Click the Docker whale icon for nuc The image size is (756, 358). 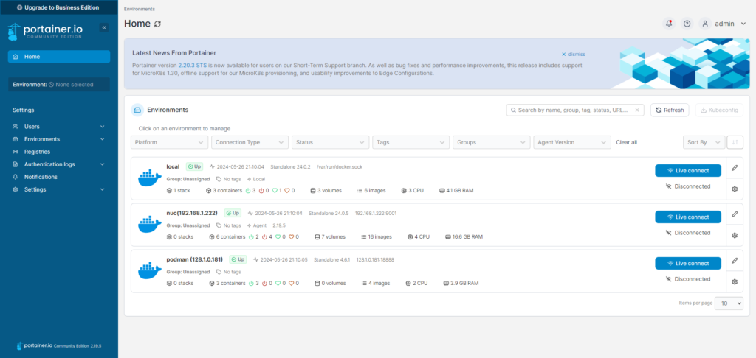click(149, 225)
